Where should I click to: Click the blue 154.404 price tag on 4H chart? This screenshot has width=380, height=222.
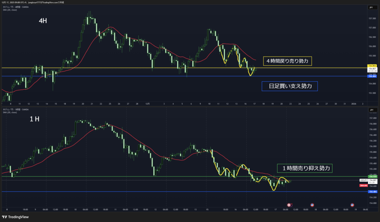point(372,76)
